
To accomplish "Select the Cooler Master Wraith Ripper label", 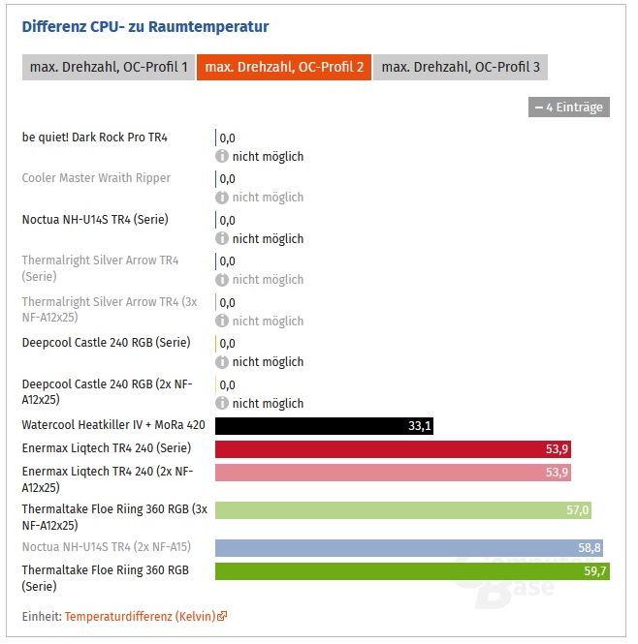I will pyautogui.click(x=96, y=178).
